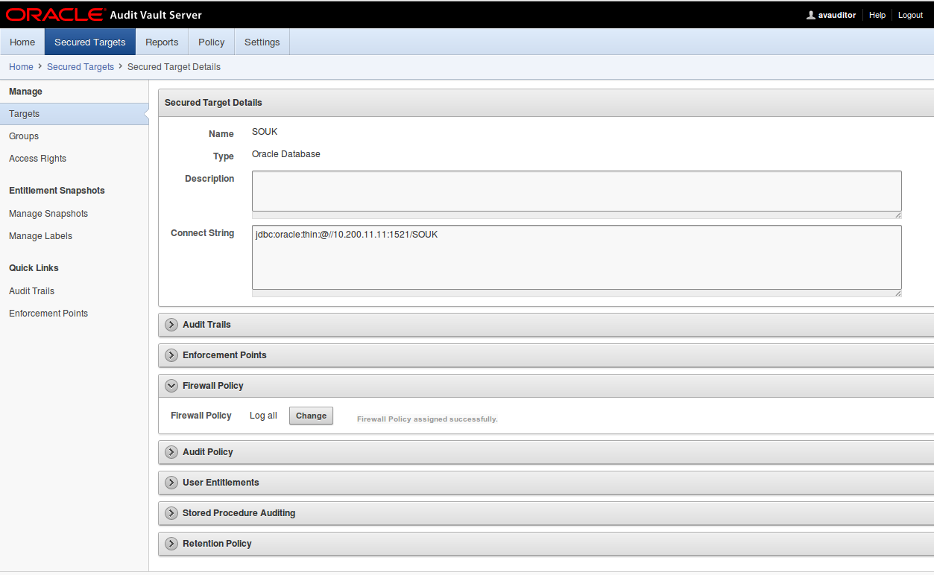Open Access Rights in the sidebar
Screen dimensions: 934x575
click(37, 159)
